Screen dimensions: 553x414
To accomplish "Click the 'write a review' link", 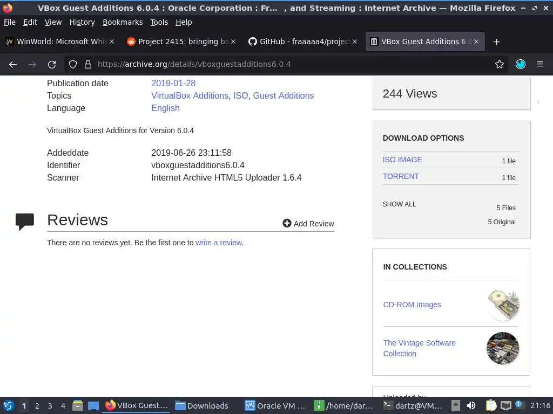I will tap(218, 243).
